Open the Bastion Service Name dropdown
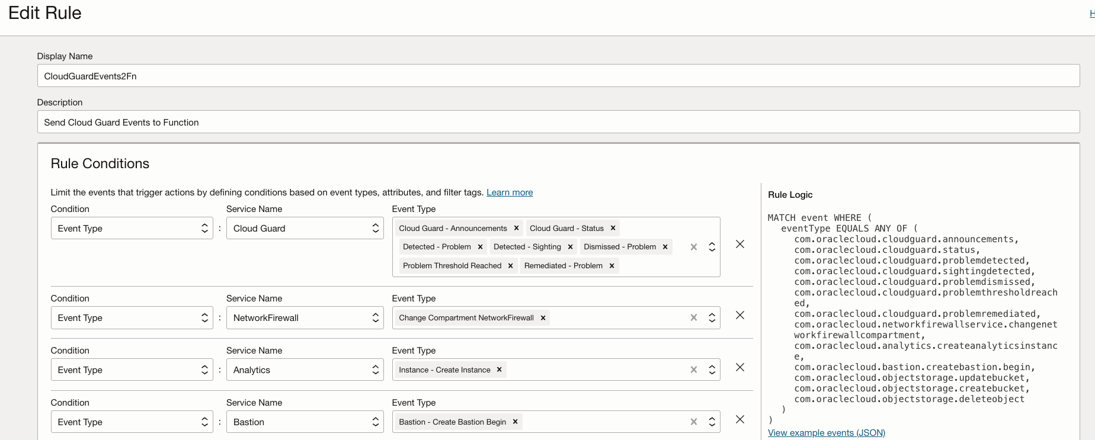Viewport: 1095px width, 440px height. (x=305, y=422)
